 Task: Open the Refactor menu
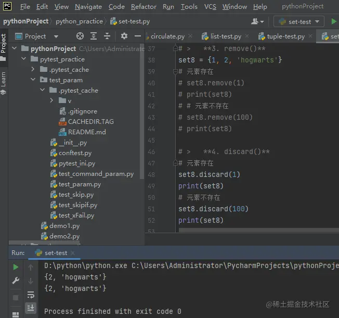pyautogui.click(x=144, y=7)
